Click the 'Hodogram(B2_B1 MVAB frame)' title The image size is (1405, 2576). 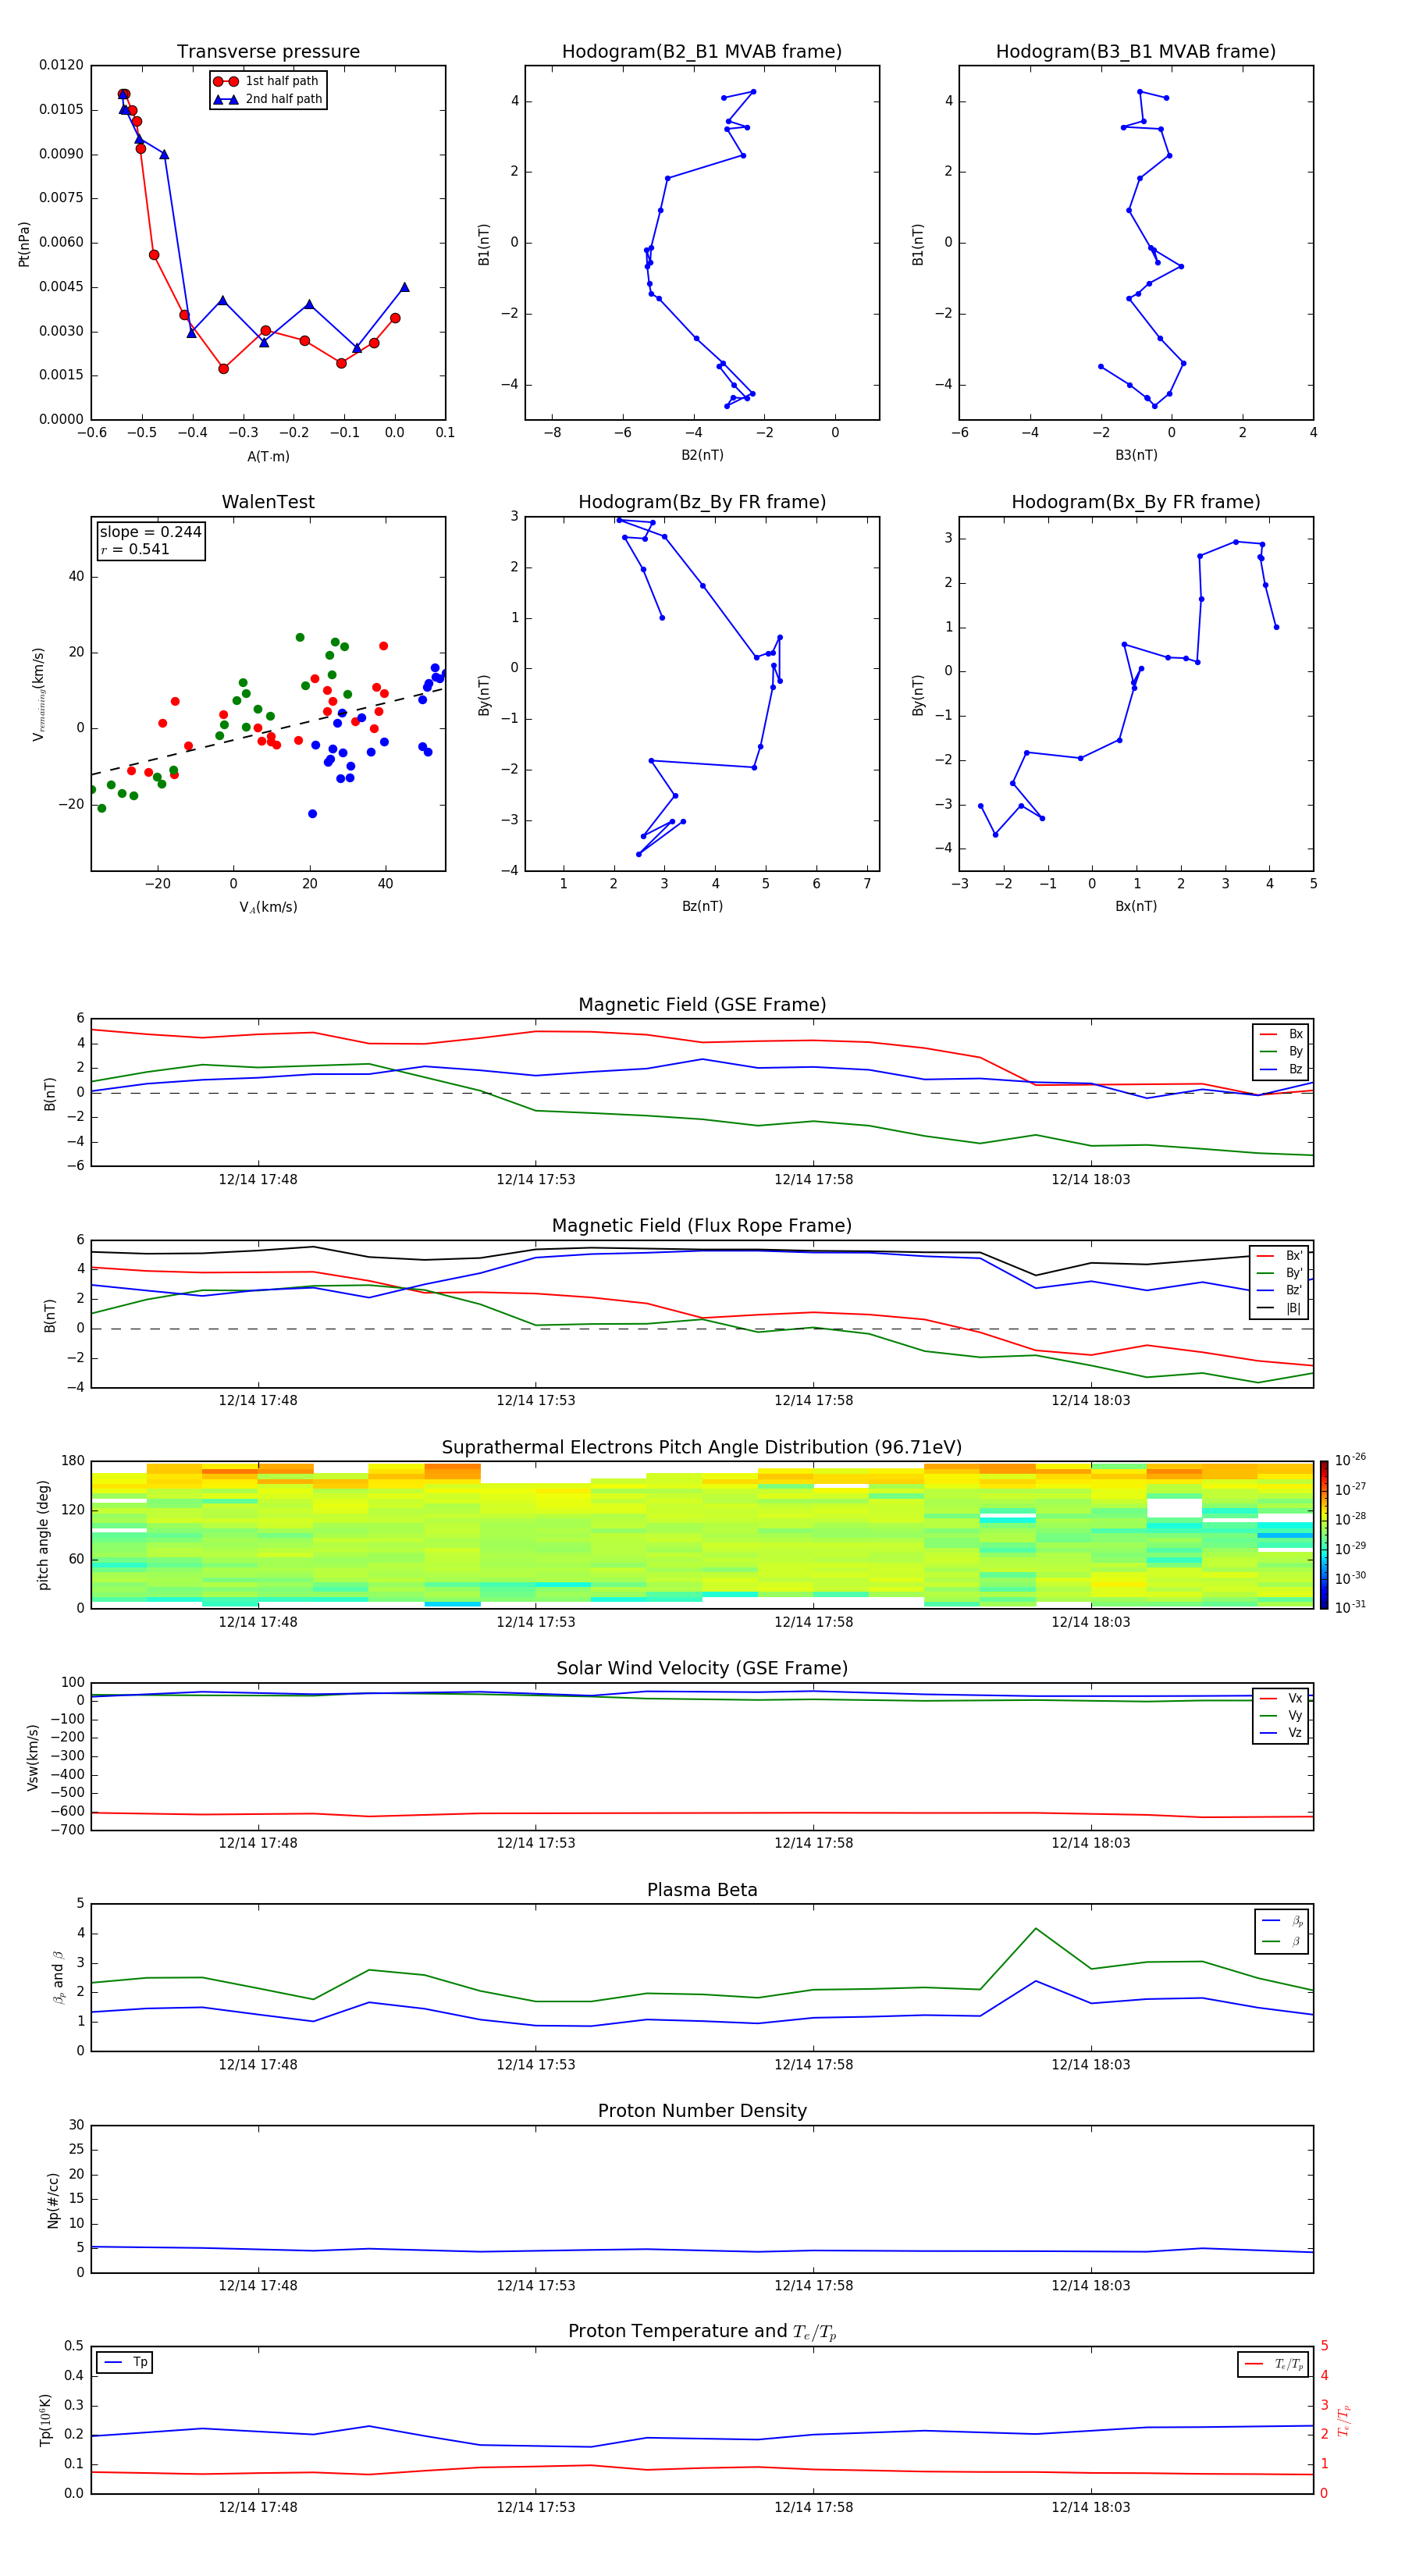click(701, 51)
